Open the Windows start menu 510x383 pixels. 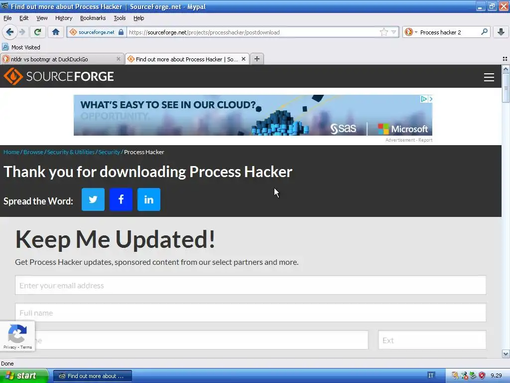click(24, 376)
